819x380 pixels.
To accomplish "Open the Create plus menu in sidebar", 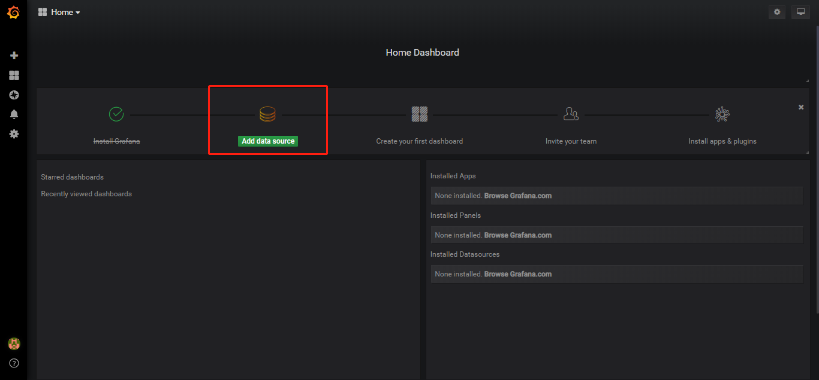I will pyautogui.click(x=14, y=56).
